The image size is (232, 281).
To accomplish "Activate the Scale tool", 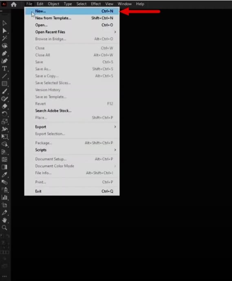I will click(x=4, y=121).
